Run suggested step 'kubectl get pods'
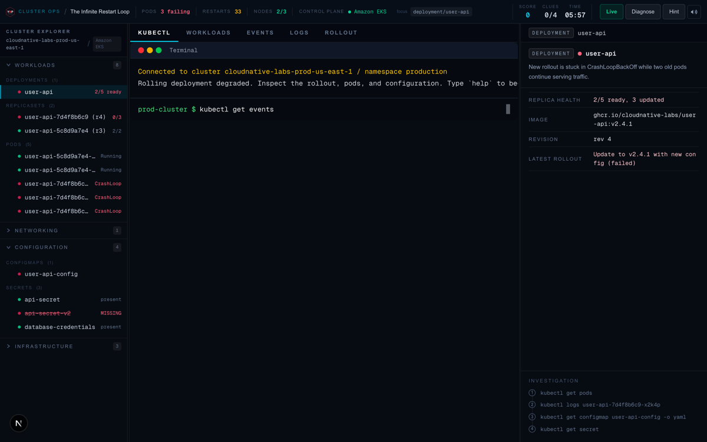This screenshot has height=442, width=707. point(566,393)
